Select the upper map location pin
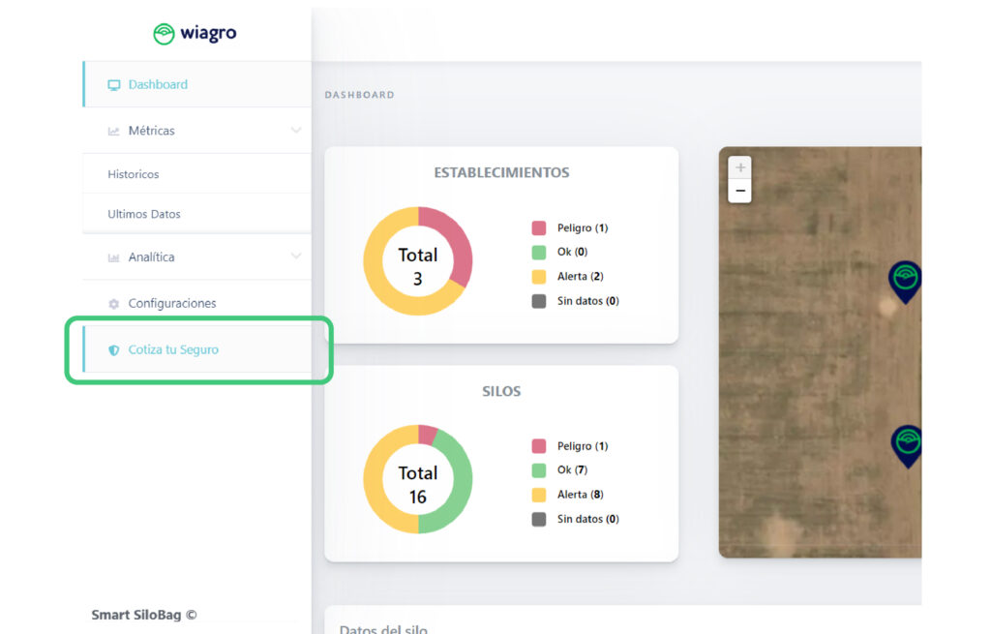 [905, 282]
